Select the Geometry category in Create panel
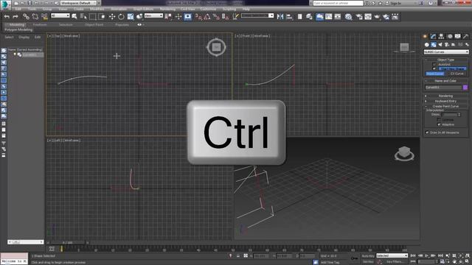 pyautogui.click(x=426, y=44)
